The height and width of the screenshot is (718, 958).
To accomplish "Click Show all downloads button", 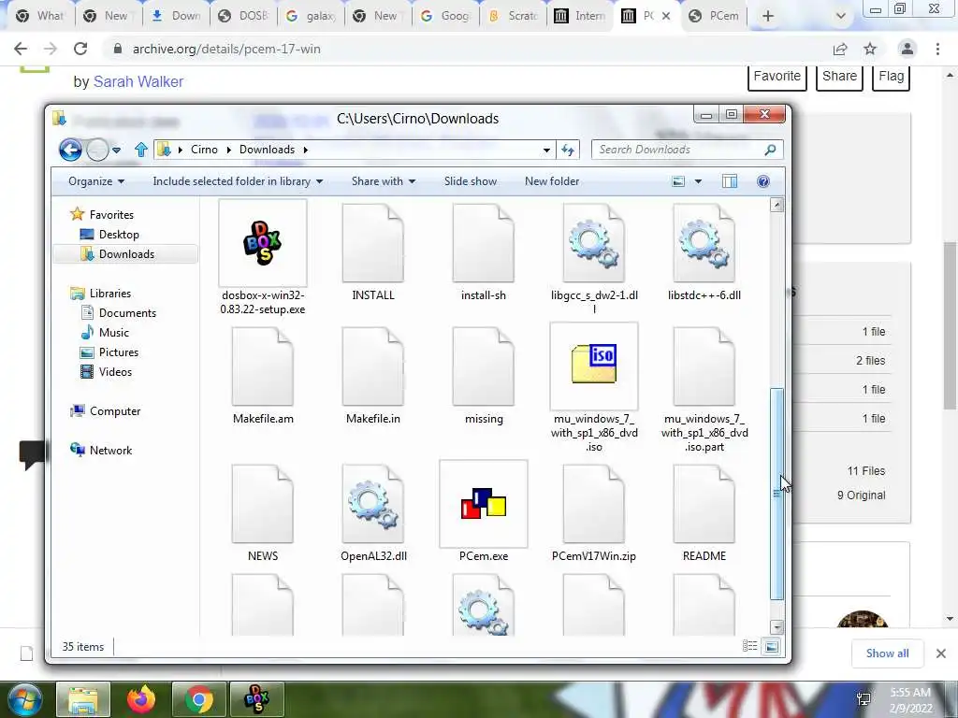I will click(x=887, y=653).
